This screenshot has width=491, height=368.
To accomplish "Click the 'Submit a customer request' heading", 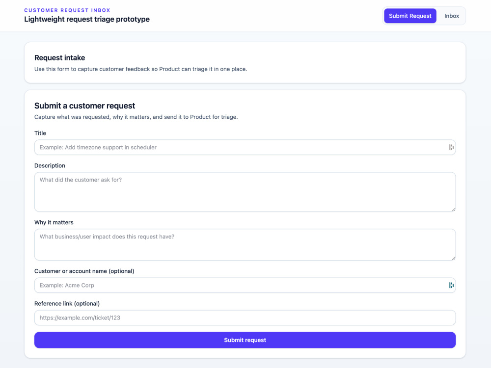I will tap(84, 106).
